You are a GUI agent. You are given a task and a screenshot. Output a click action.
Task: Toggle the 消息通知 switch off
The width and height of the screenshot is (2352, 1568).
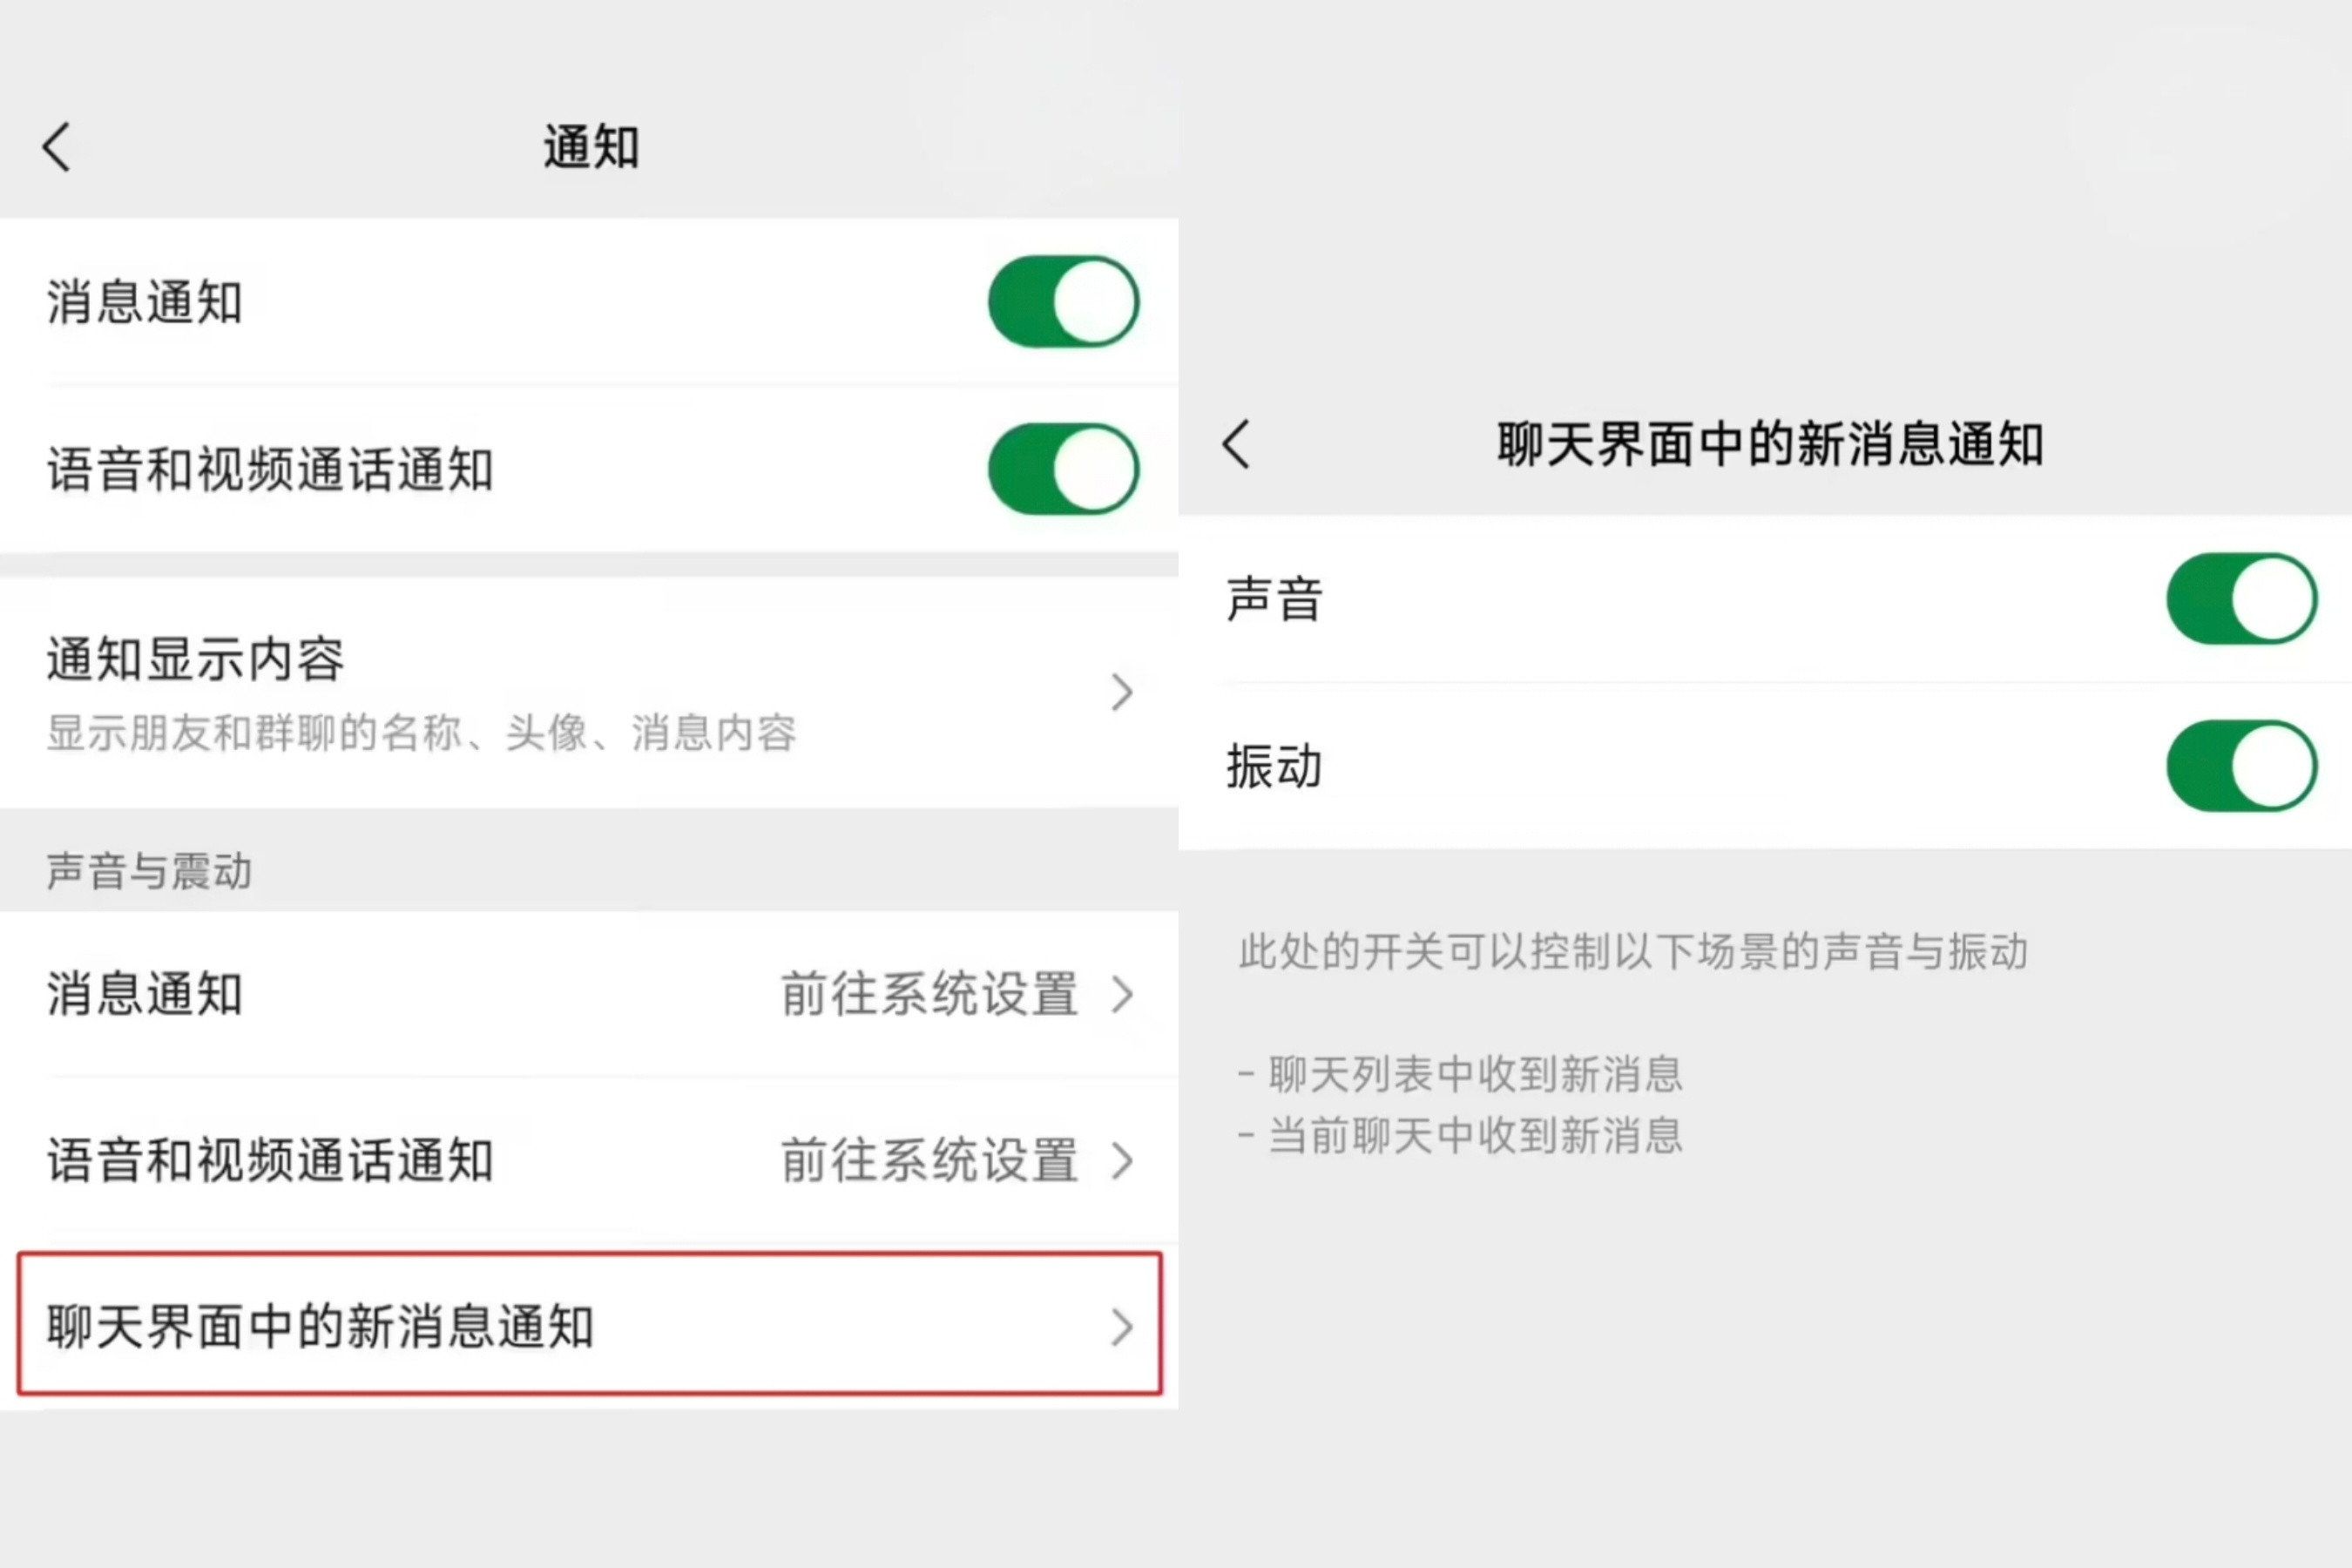[x=1063, y=301]
